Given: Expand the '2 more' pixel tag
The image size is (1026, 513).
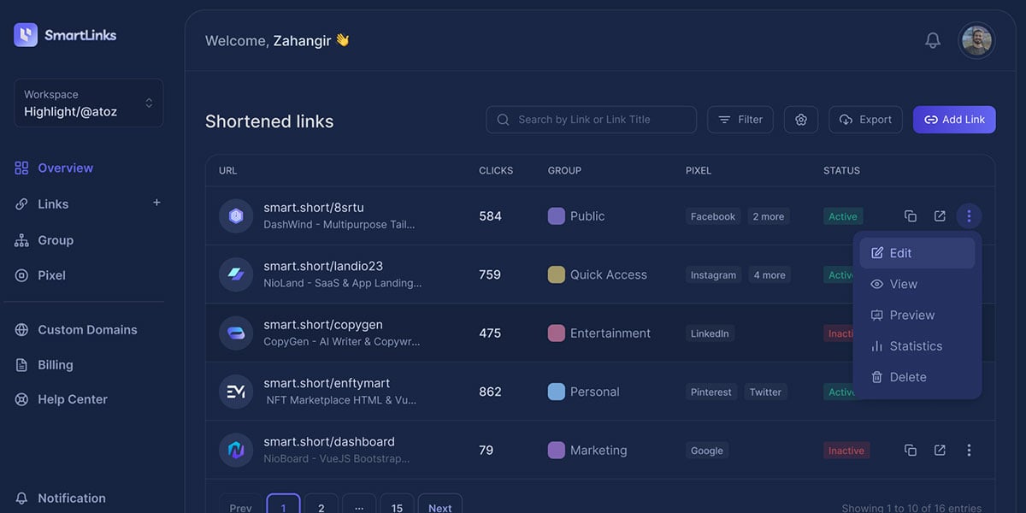Looking at the screenshot, I should [x=768, y=216].
